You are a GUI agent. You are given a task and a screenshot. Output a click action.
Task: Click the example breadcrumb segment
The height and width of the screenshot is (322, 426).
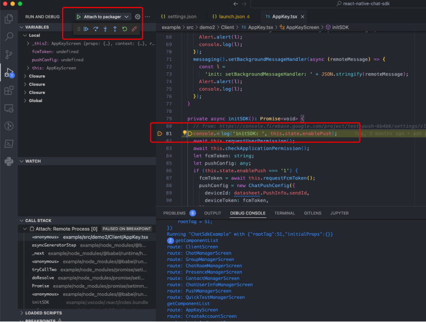click(x=171, y=27)
